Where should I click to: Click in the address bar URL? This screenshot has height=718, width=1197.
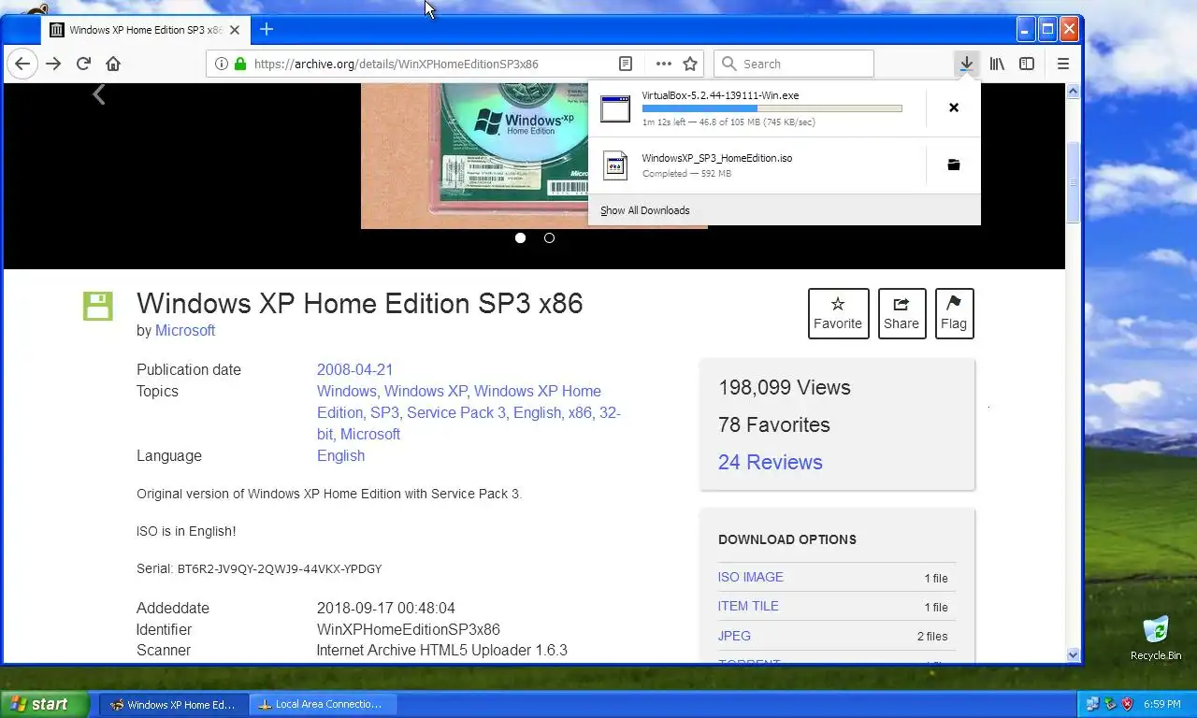397,64
